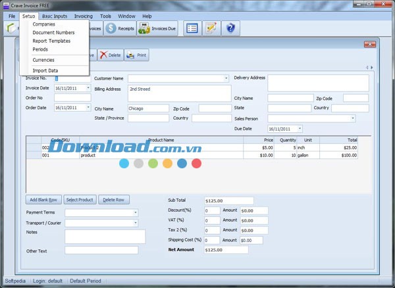Open help via question mark shield icon
395x288 pixels.
click(x=230, y=28)
